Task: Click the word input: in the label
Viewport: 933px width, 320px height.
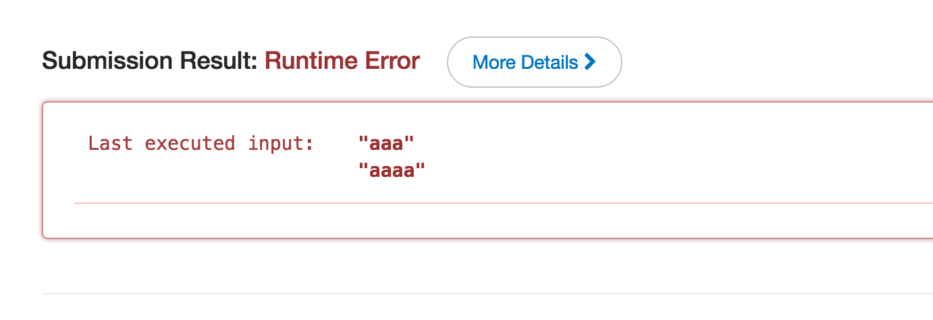Action: point(281,143)
